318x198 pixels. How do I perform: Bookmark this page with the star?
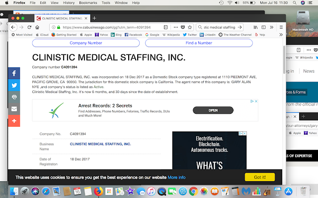click(190, 27)
